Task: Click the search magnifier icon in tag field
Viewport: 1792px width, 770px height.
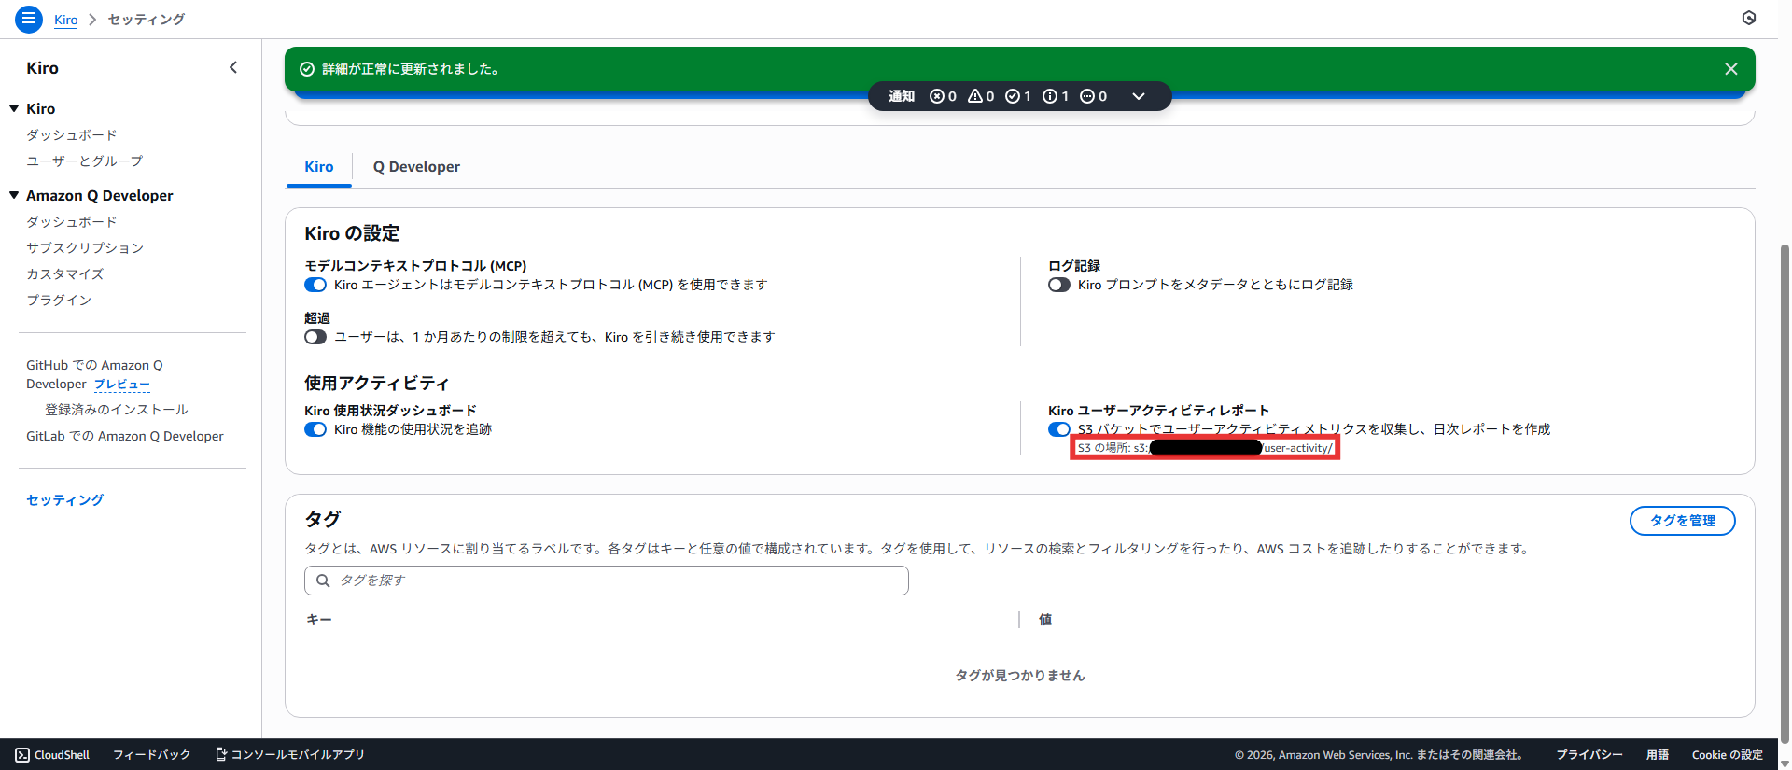Action: pyautogui.click(x=323, y=581)
